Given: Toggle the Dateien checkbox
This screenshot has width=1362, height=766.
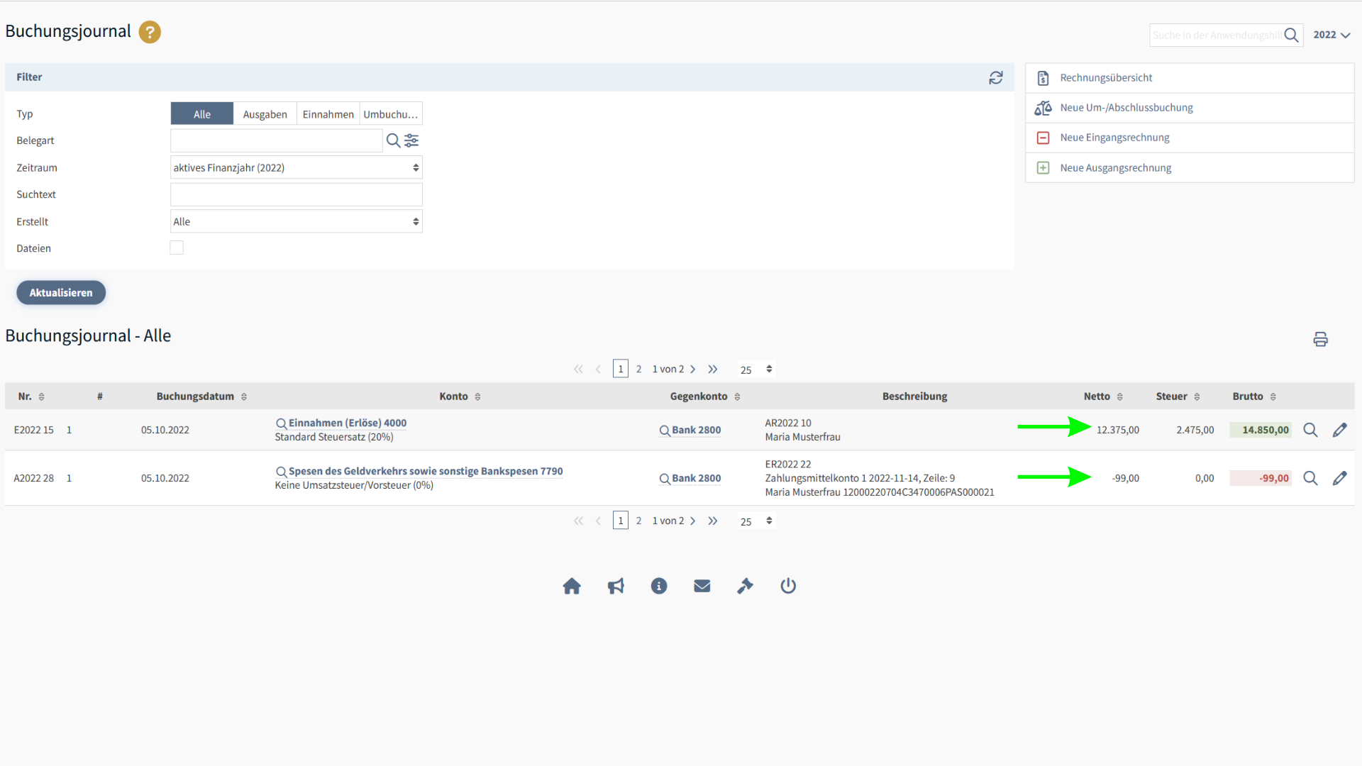Looking at the screenshot, I should pos(177,248).
